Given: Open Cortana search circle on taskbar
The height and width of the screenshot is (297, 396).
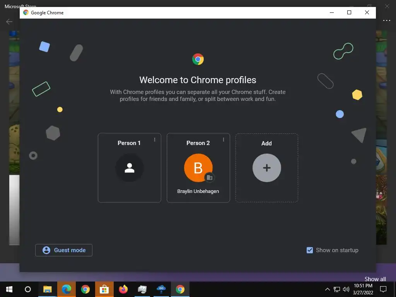Looking at the screenshot, I should (28, 289).
